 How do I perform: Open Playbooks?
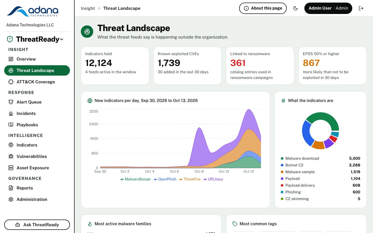(x=37, y=125)
